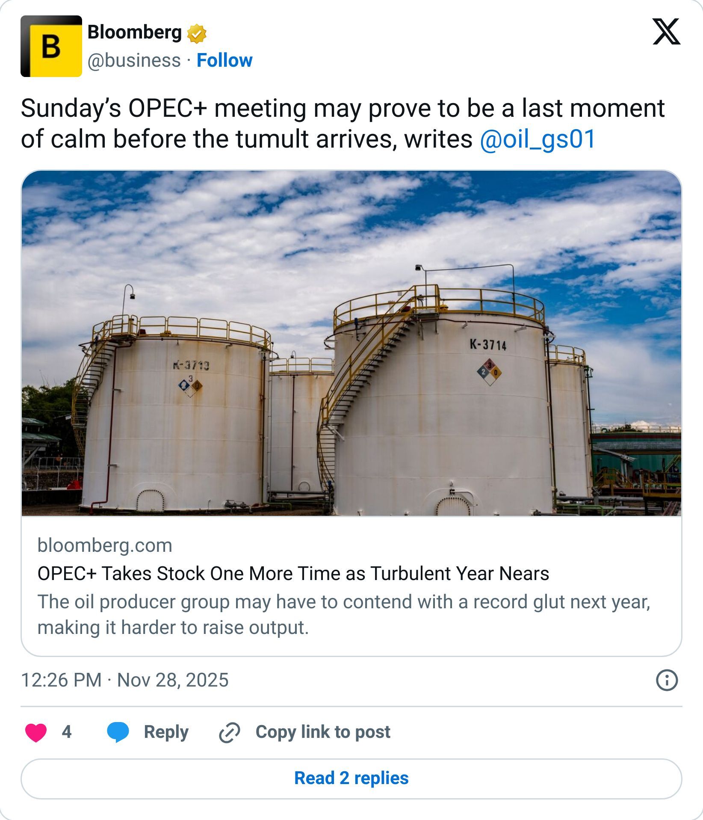The image size is (703, 820).
Task: Open the oil storage tanks preview image
Action: [351, 343]
